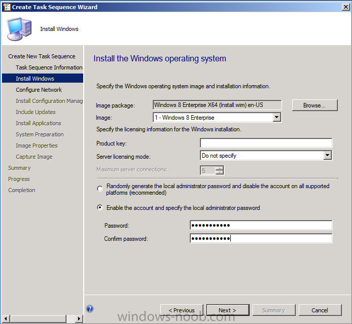This screenshot has height=324, width=352.
Task: Select Summary step in sidebar
Action: click(x=19, y=168)
